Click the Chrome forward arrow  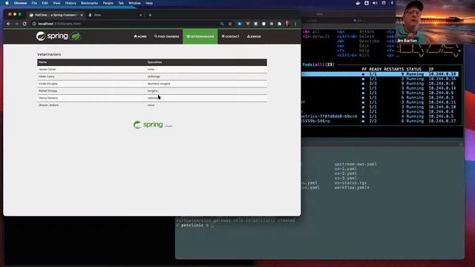16,24
